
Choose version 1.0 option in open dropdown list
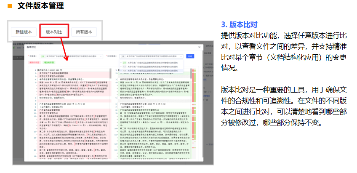[x=151, y=71]
